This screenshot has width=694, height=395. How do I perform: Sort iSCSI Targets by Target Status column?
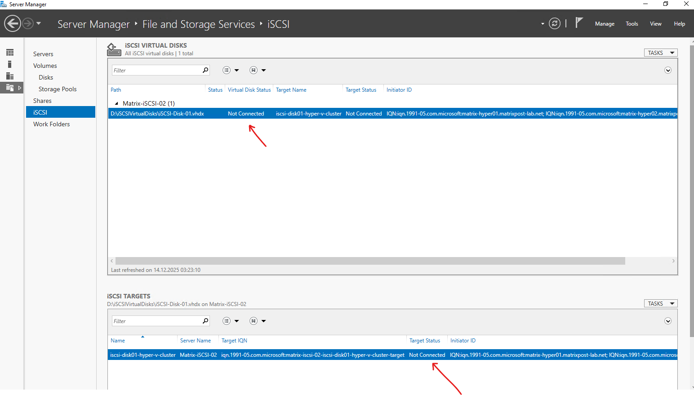tap(425, 341)
